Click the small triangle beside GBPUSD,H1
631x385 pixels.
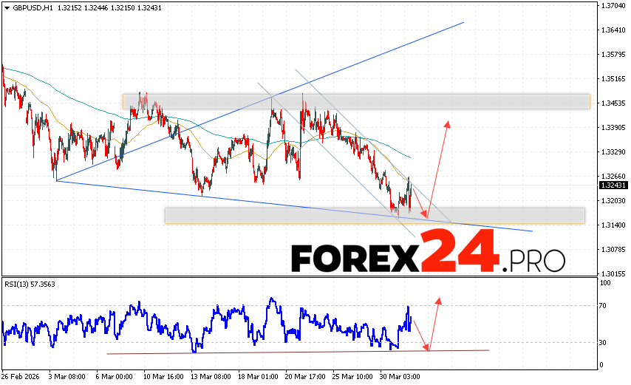(6, 7)
